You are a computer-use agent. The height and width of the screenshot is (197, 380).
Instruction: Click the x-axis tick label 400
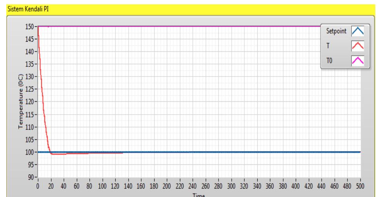tap(296, 185)
